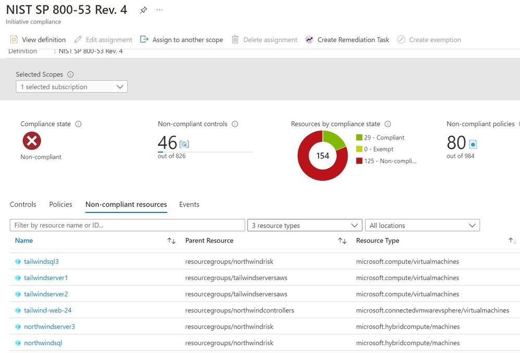The width and height of the screenshot is (520, 353).
Task: Switch to the Policies tab
Action: 61,205
